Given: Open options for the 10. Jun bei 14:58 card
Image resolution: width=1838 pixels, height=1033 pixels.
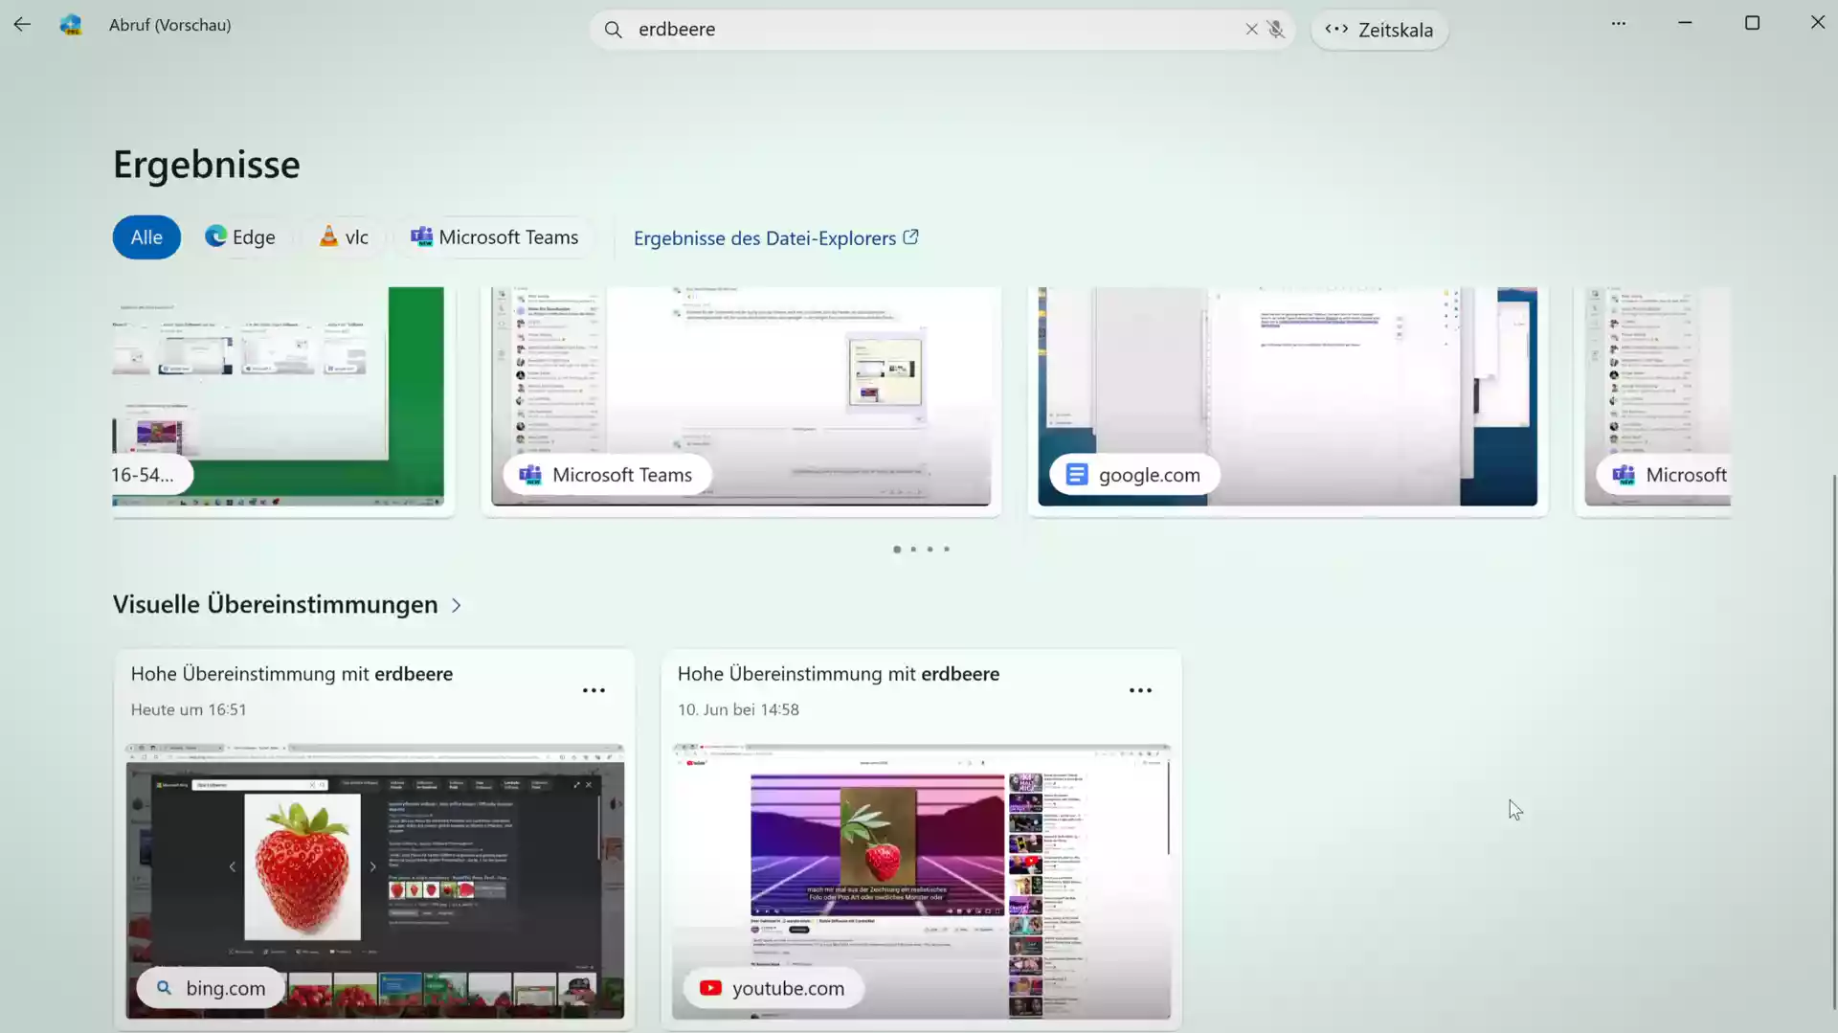Looking at the screenshot, I should click(1140, 690).
